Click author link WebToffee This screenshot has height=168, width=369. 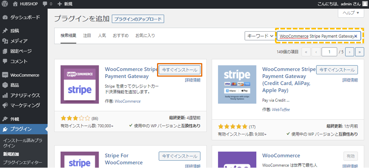pos(281,110)
